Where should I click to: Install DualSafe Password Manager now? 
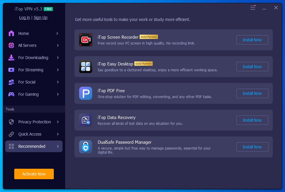252,147
